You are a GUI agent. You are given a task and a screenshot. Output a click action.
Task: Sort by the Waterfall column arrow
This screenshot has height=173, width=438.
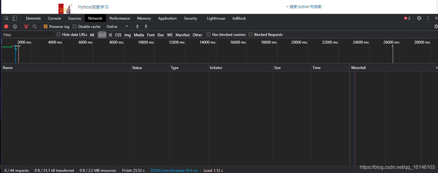point(436,67)
